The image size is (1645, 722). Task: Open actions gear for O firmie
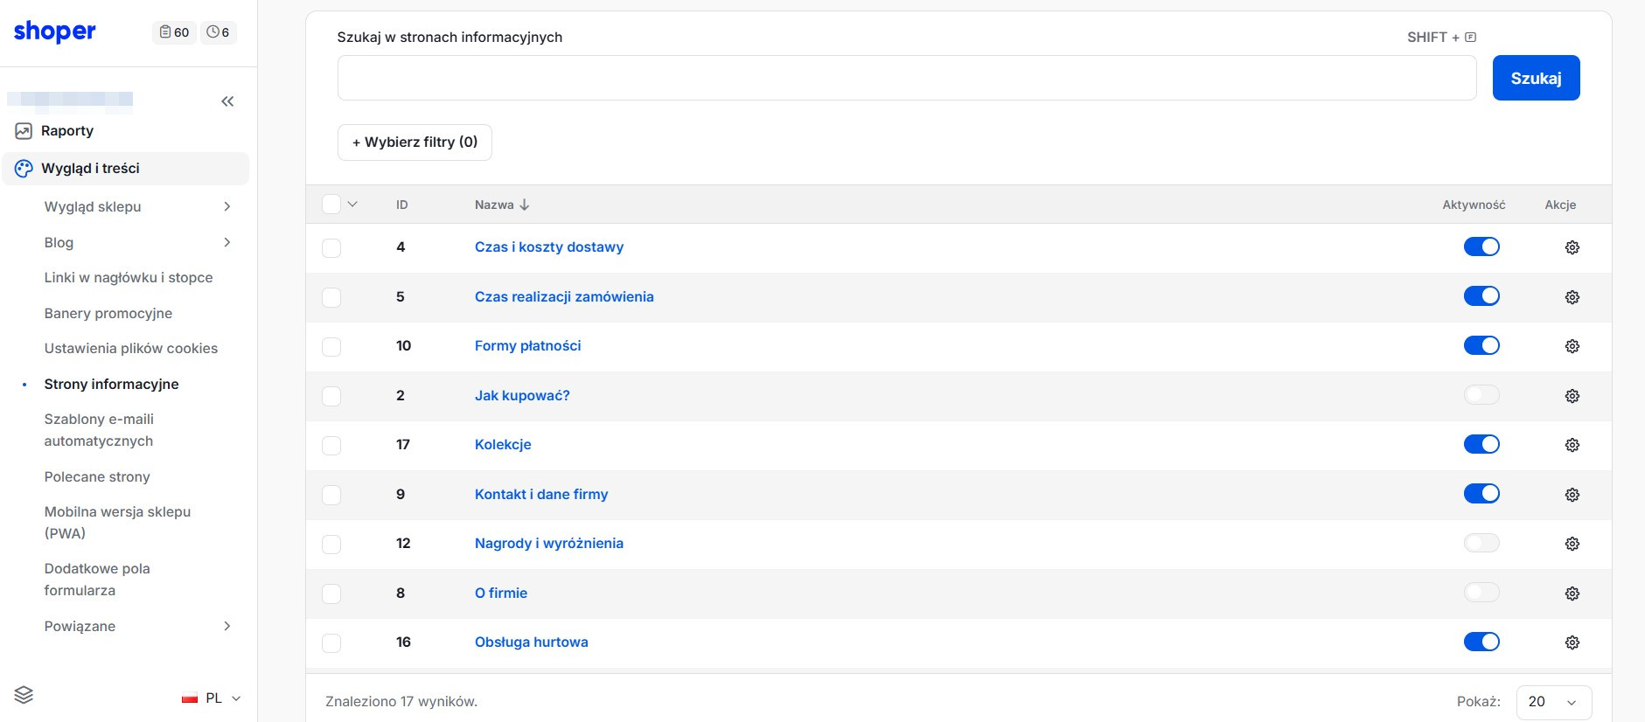click(1572, 594)
